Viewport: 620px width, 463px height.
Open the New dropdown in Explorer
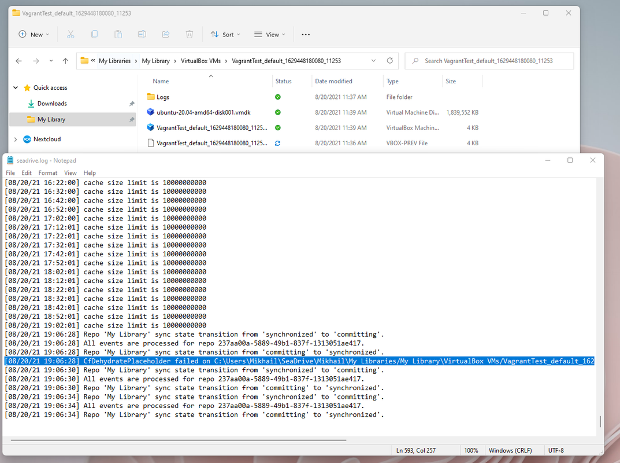[34, 35]
